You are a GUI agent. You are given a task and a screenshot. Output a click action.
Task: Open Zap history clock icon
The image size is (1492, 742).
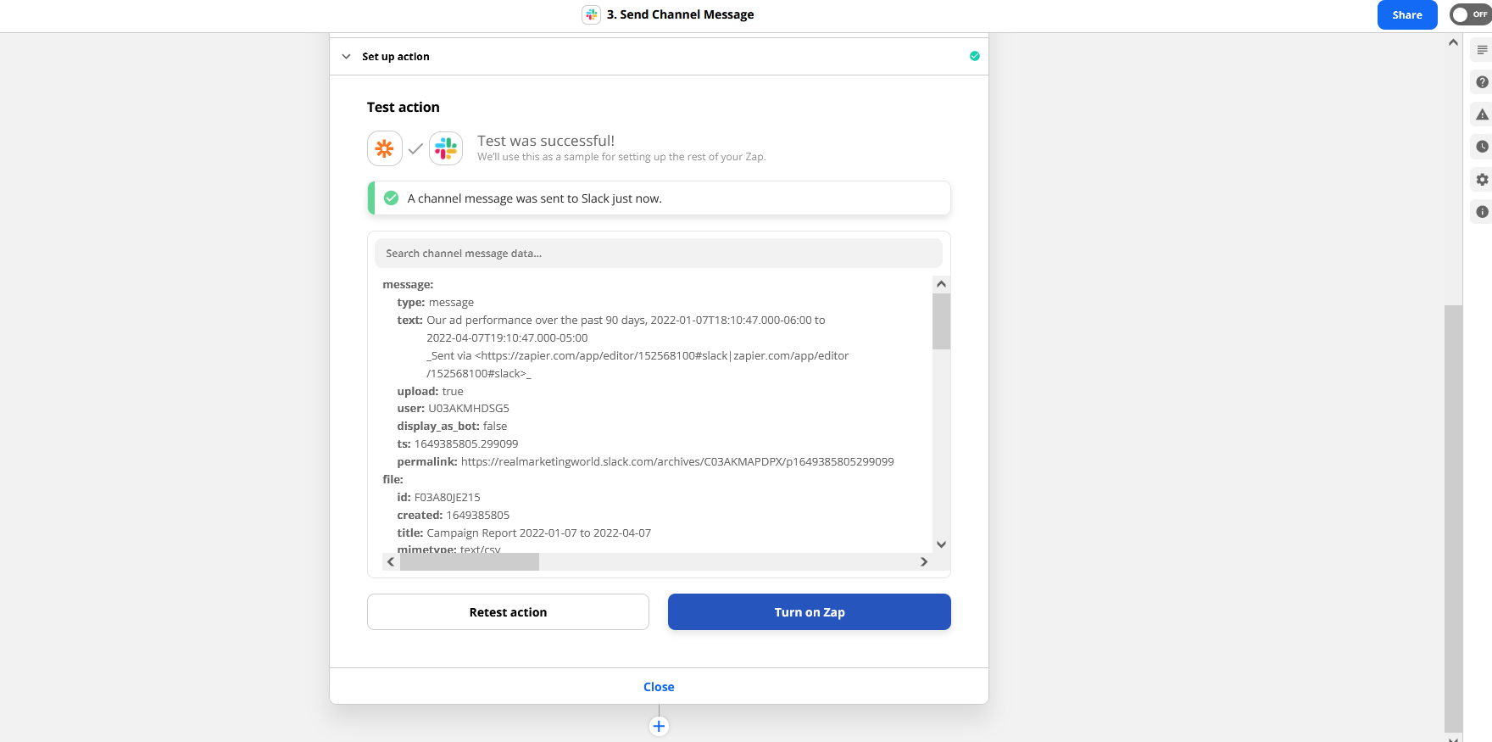coord(1482,147)
